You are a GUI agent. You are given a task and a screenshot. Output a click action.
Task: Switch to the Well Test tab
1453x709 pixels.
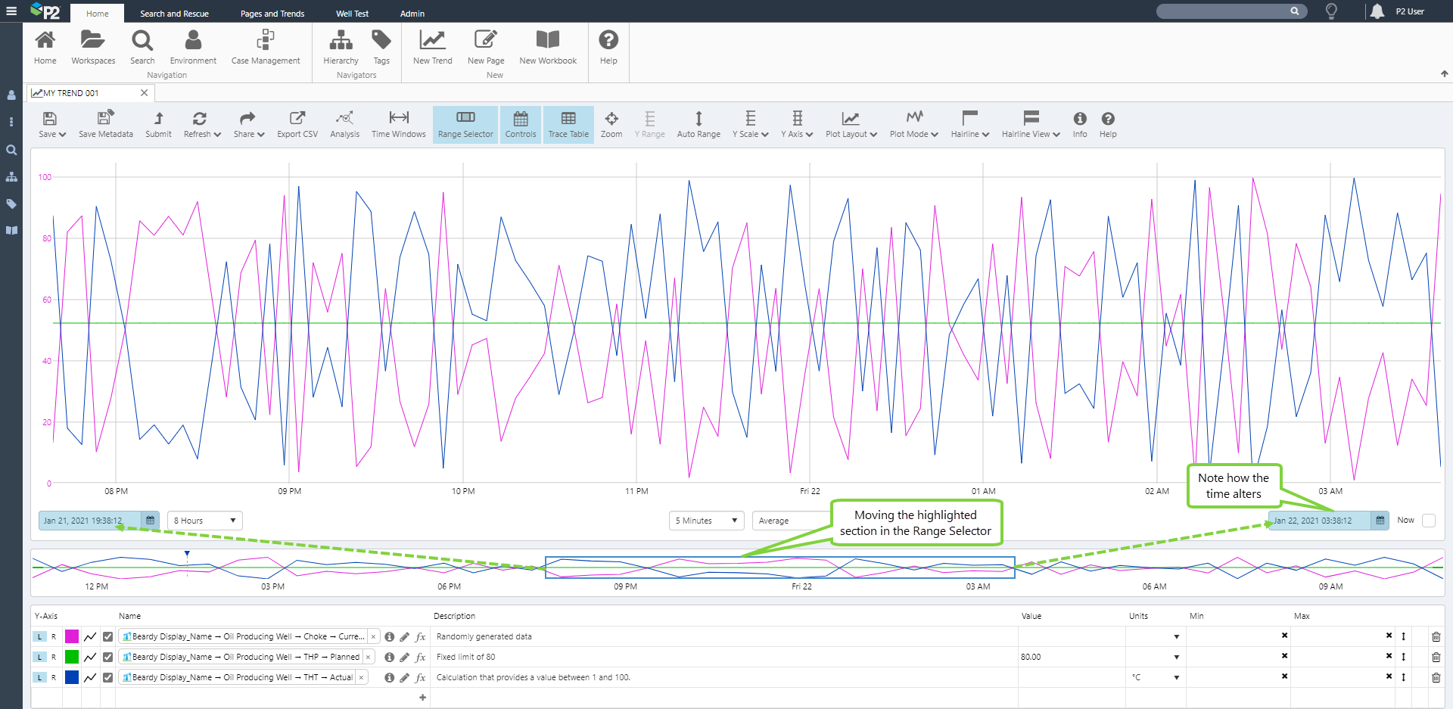pos(352,14)
